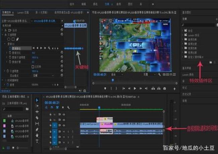Add a marker in Program Monitor
Image resolution: width=218 pixels, height=154 pixels.
tap(105, 88)
